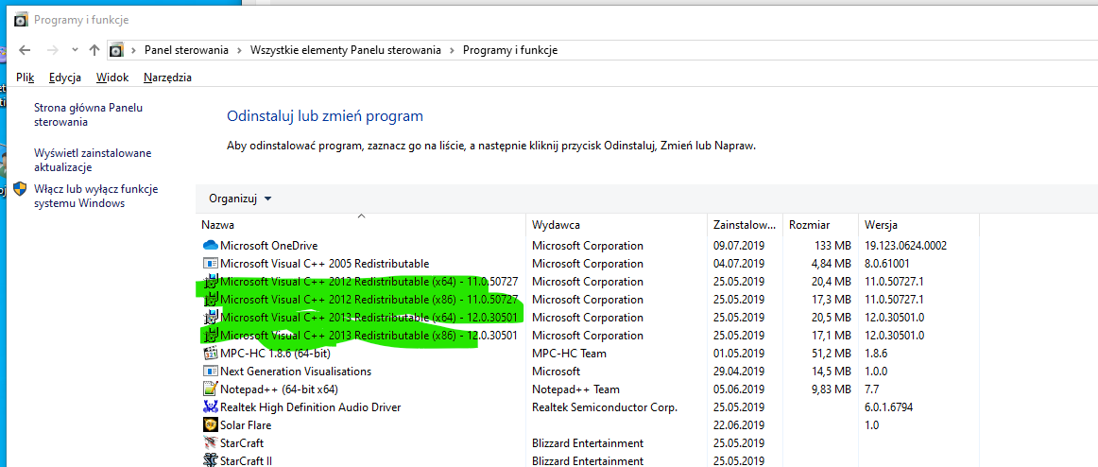Click the 09.07.2019 install date cell
The width and height of the screenshot is (1098, 467).
739,246
